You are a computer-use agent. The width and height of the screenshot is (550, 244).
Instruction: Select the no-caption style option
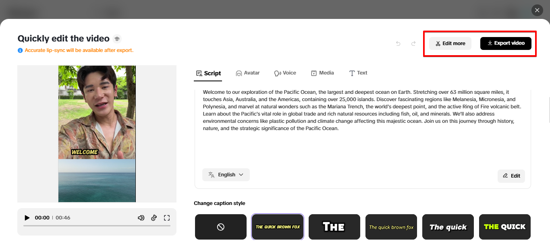[x=221, y=227]
